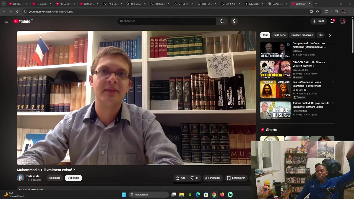
Task: Open the weather widget showing 5°C
Action: coord(14,195)
